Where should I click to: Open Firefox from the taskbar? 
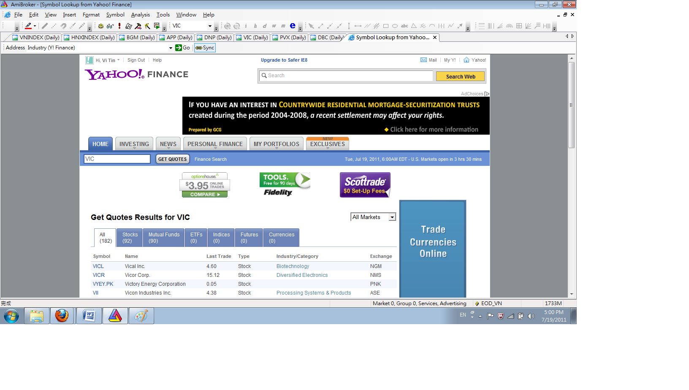point(62,316)
